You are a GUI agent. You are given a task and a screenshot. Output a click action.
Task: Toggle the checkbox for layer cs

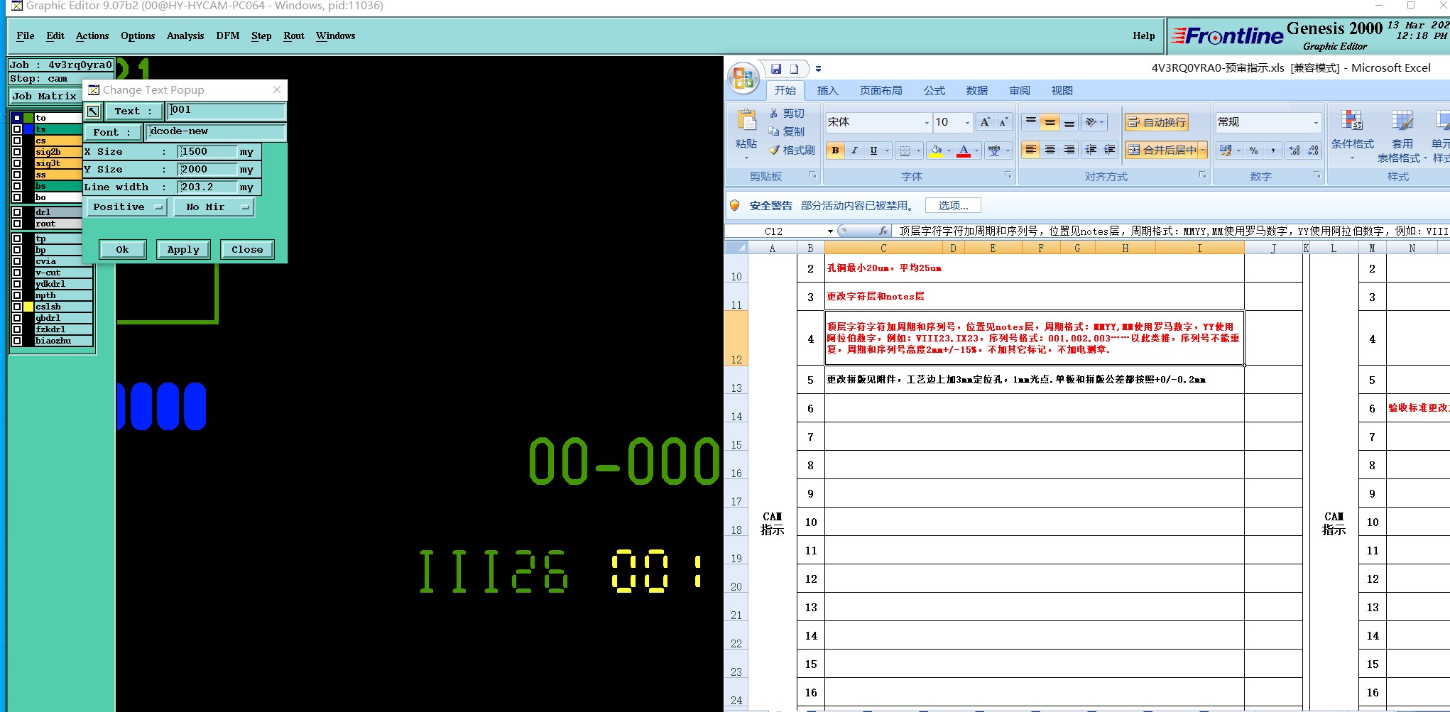coord(17,141)
